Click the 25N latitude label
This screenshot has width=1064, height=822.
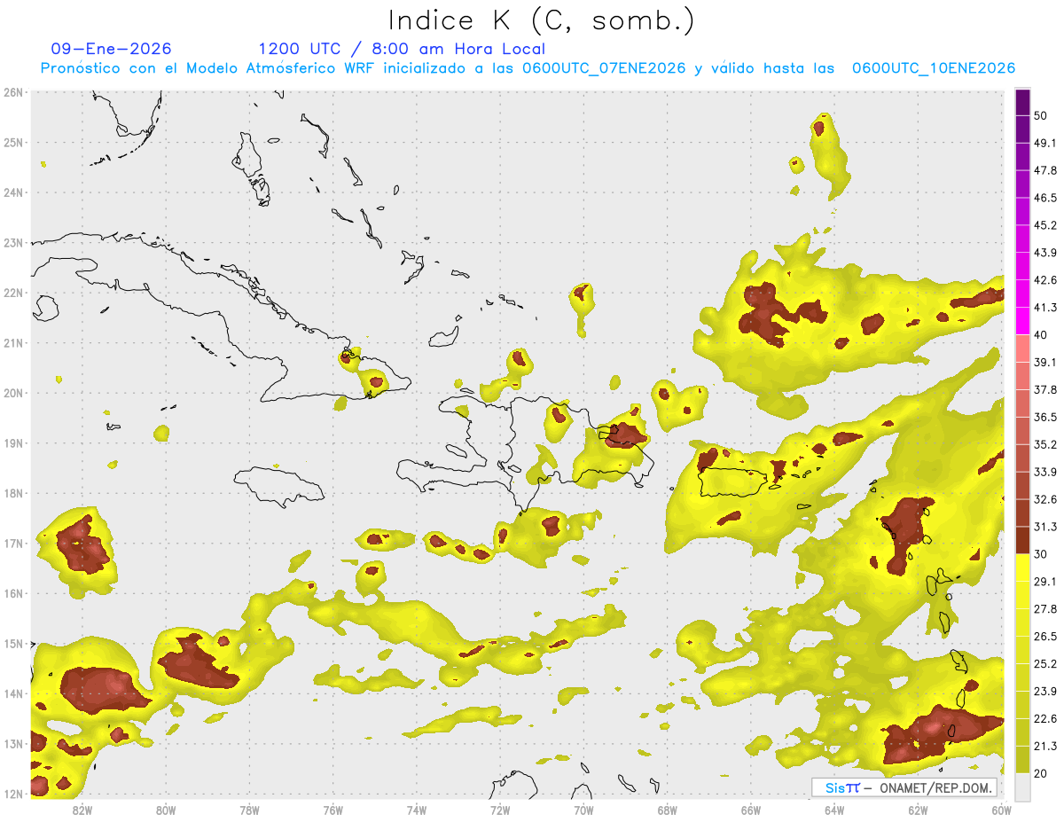point(13,142)
